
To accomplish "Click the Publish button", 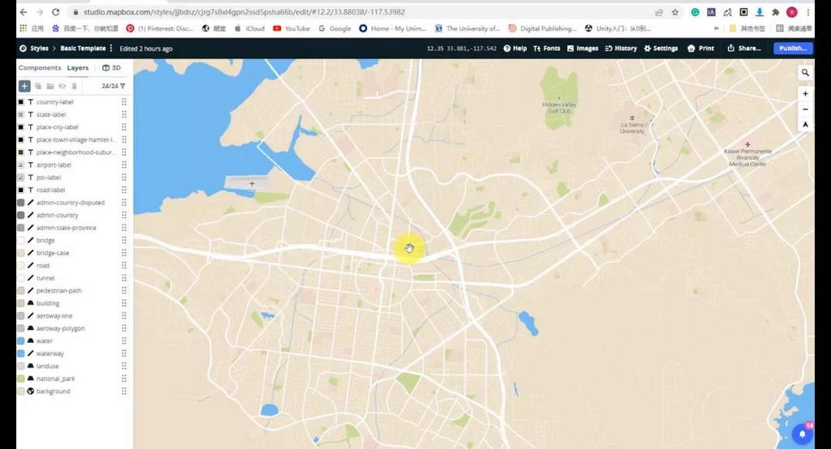I will 792,49.
